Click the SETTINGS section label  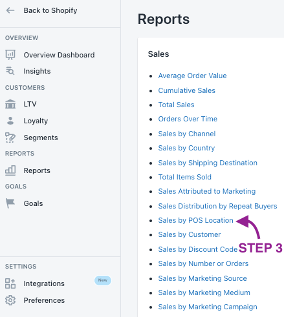pyautogui.click(x=21, y=267)
